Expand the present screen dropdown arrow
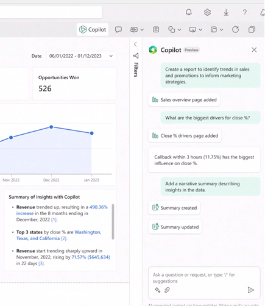This screenshot has width=265, height=306. point(200,30)
